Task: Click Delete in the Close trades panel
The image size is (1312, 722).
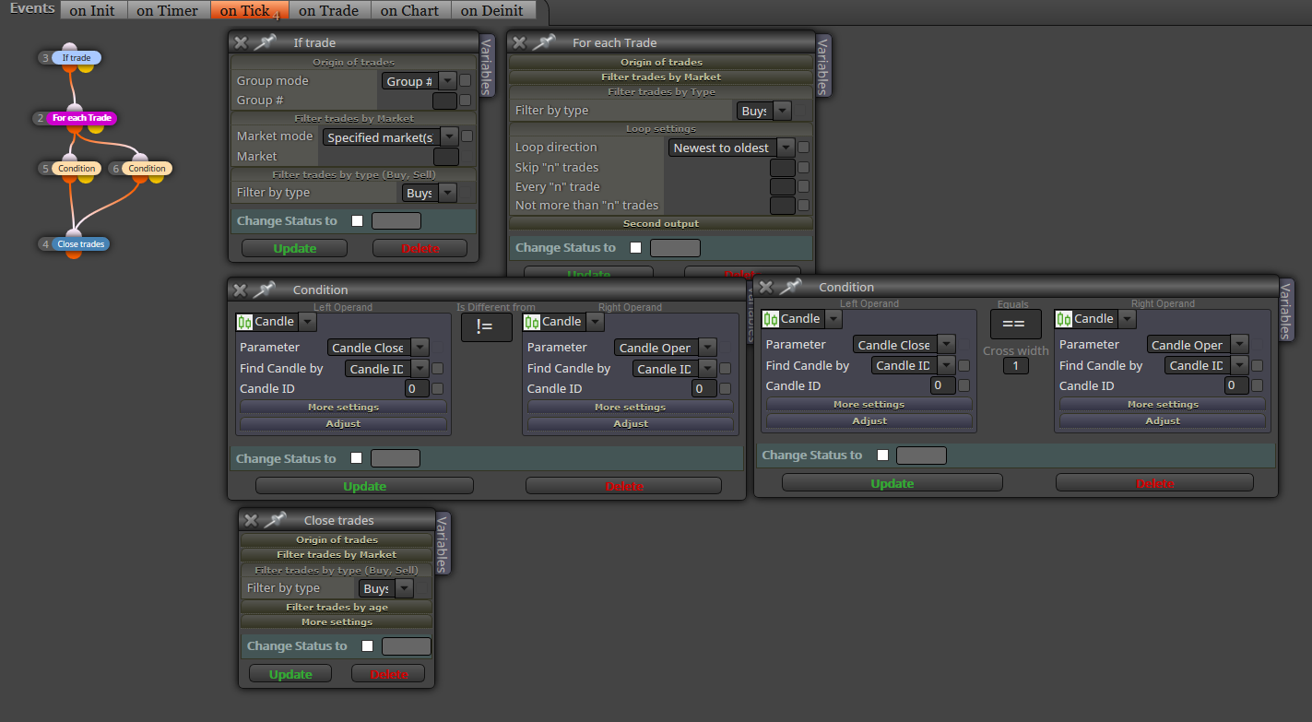Action: point(388,674)
